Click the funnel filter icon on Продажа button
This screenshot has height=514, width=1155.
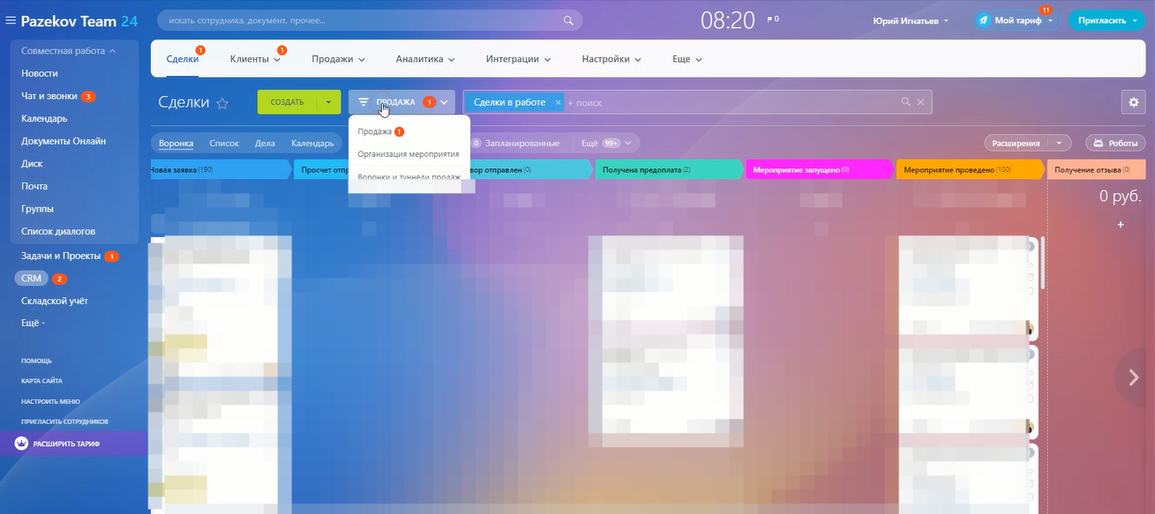tap(364, 102)
